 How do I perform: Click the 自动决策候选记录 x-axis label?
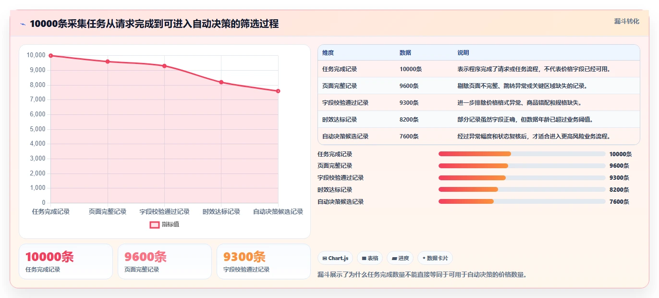pos(278,211)
